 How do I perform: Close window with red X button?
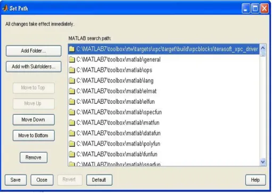[264, 9]
